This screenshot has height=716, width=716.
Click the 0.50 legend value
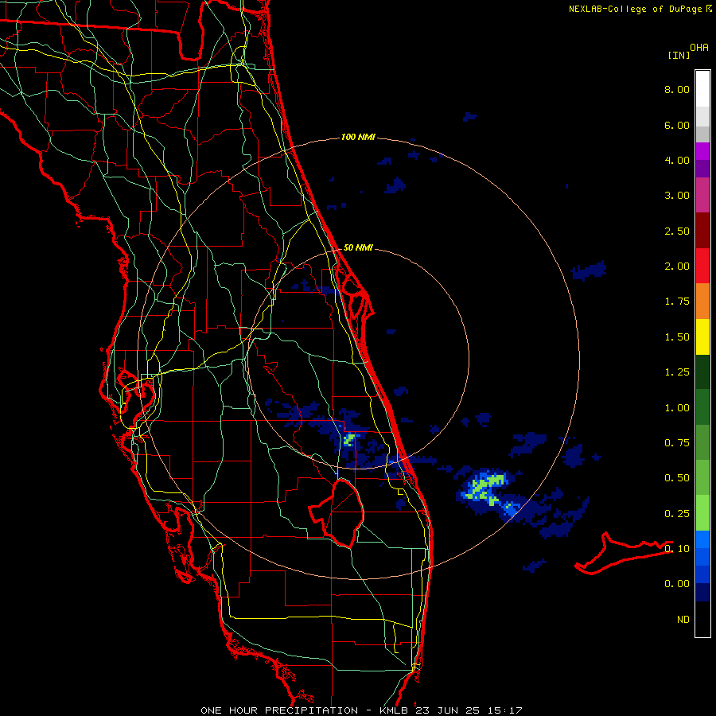pos(677,478)
